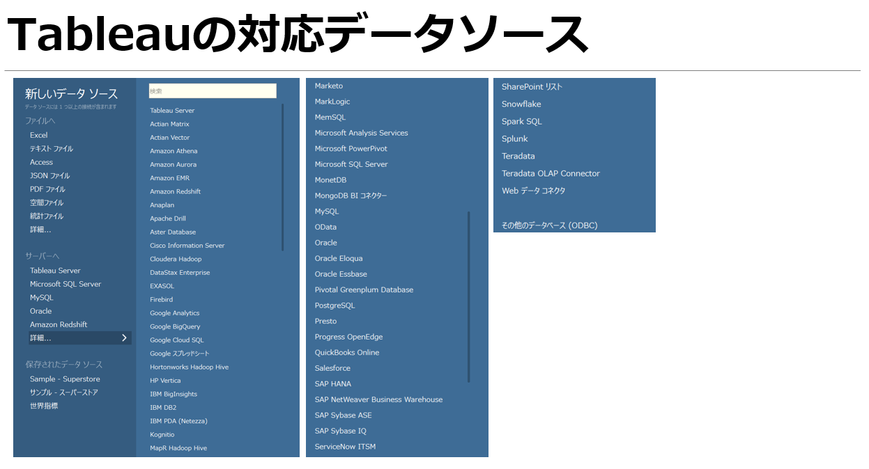Viewport: 869px width, 469px height.
Task: Select IBM DB2 connector
Action: (x=163, y=408)
